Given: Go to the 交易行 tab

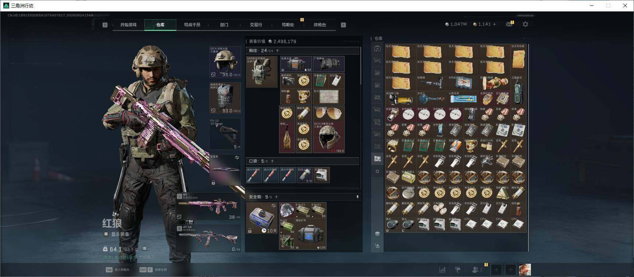Looking at the screenshot, I should [256, 25].
